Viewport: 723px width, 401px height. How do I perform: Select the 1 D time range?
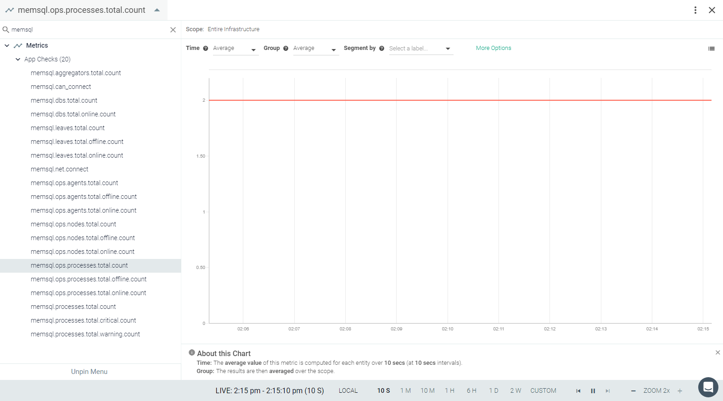493,391
